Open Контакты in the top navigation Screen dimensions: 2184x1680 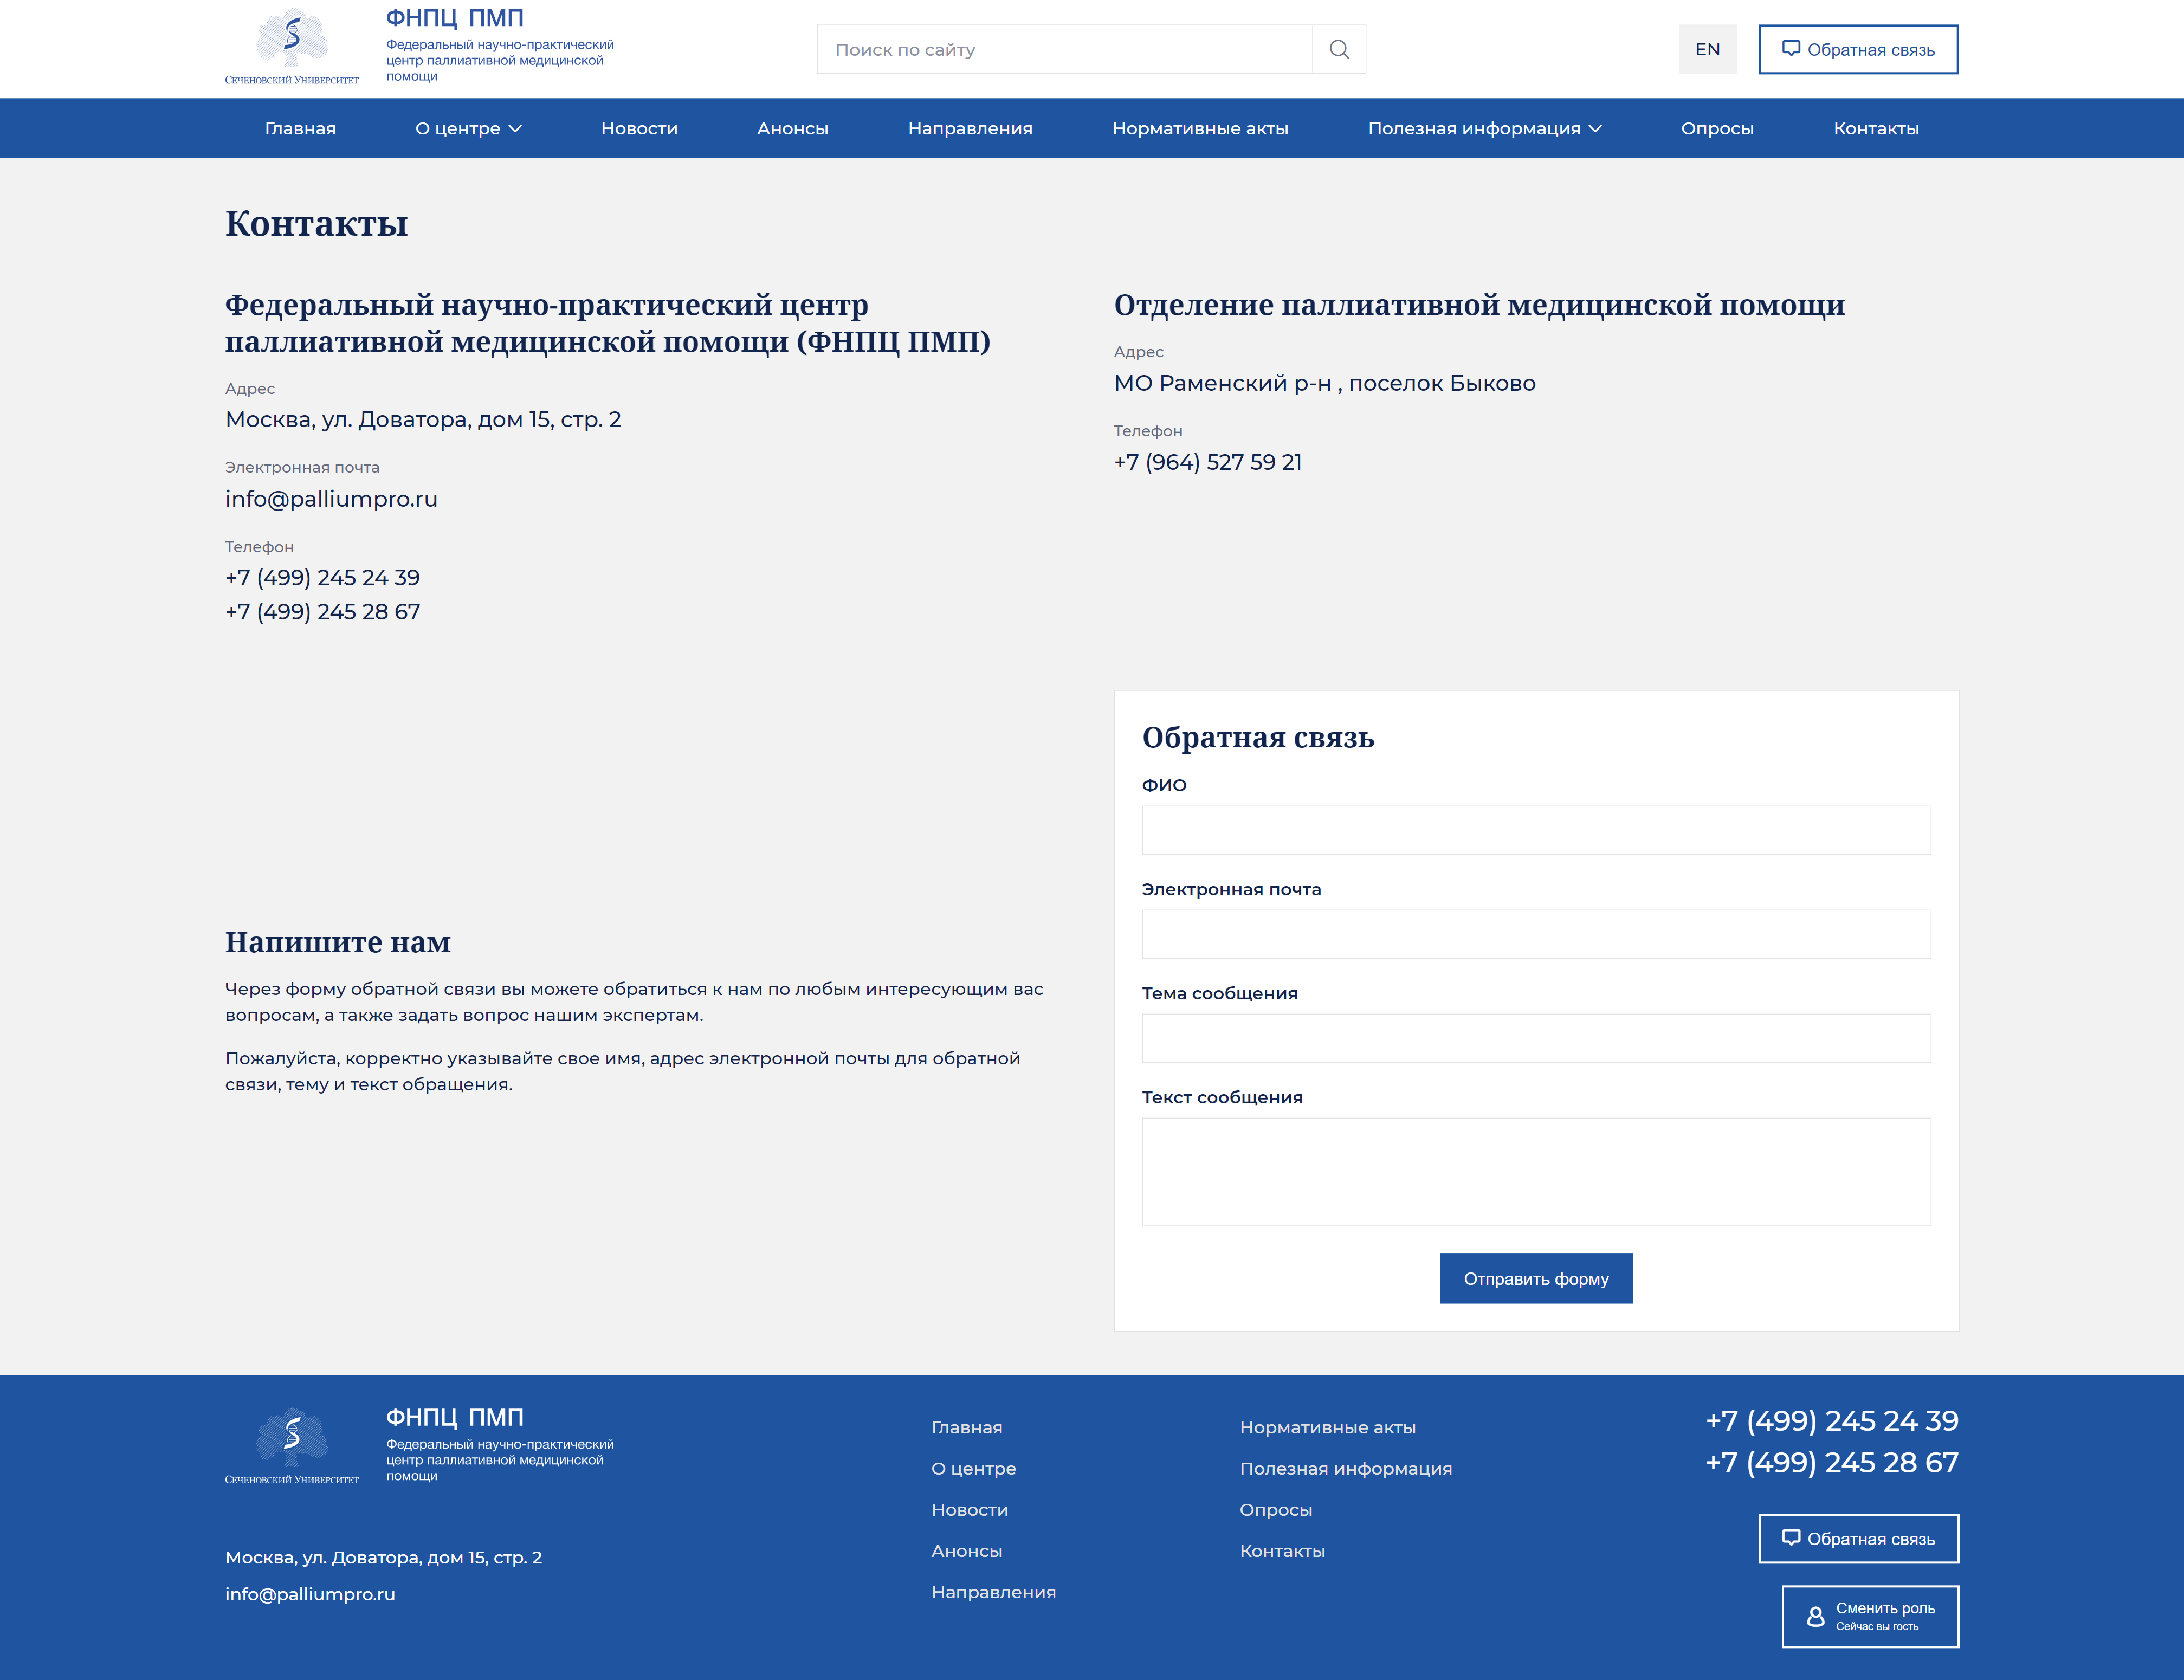pyautogui.click(x=1876, y=128)
